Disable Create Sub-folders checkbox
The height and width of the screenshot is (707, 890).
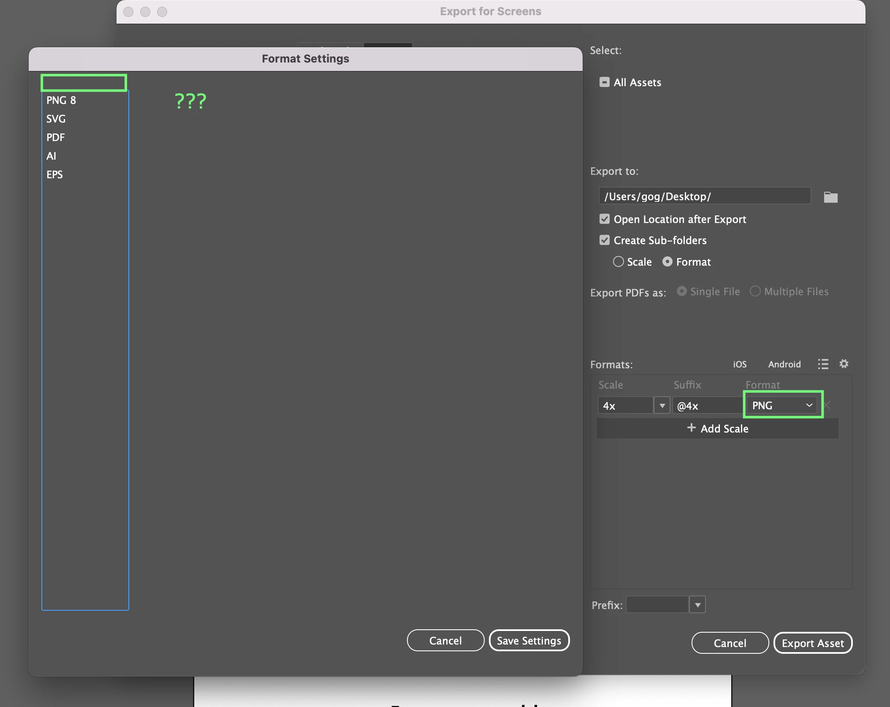(x=604, y=240)
